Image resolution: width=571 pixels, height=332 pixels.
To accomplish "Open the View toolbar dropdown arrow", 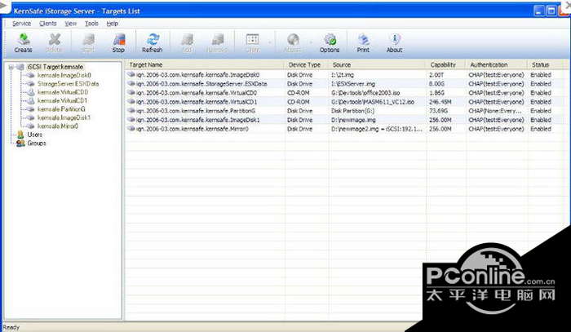I will pyautogui.click(x=269, y=42).
